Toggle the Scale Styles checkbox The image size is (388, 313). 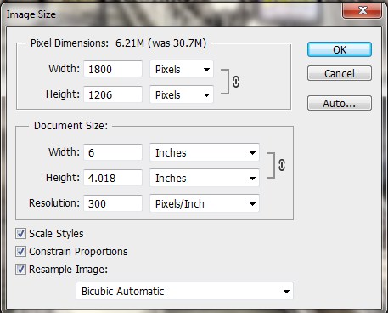20,234
